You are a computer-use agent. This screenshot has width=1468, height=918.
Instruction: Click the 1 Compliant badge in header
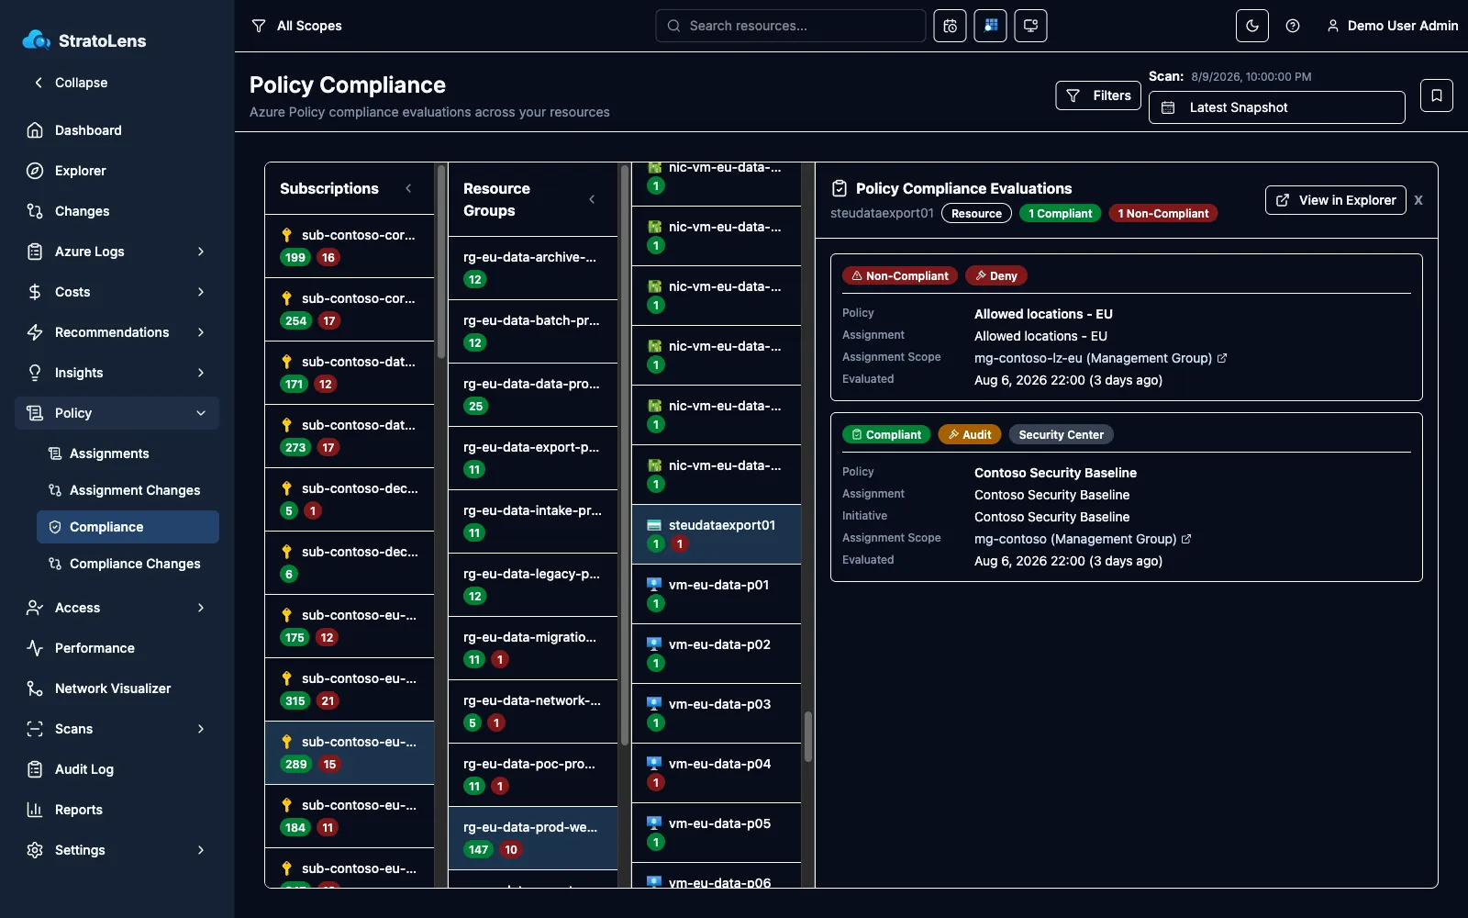click(1060, 213)
